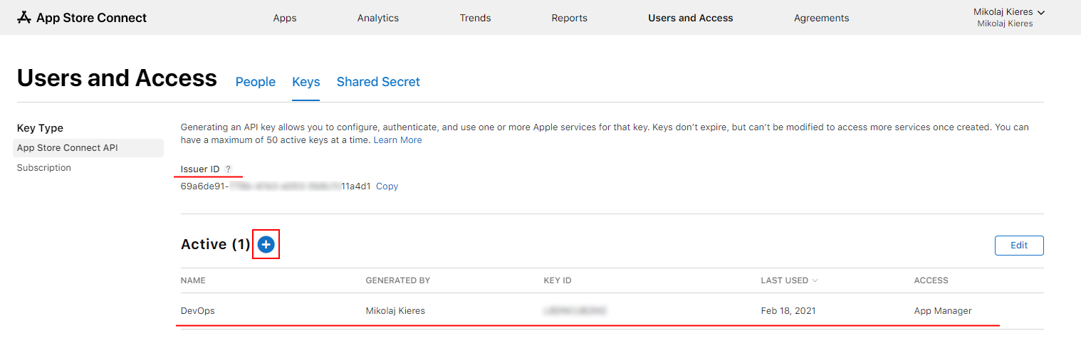Screen dimensions: 1081x363
Task: Click the Issuer ID label
Action: [200, 169]
